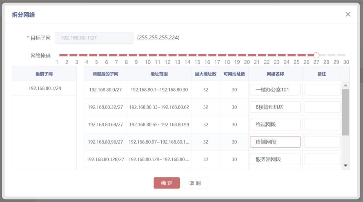Click the 目标子网 input field
Viewport: 363px width, 202px height.
[94, 38]
